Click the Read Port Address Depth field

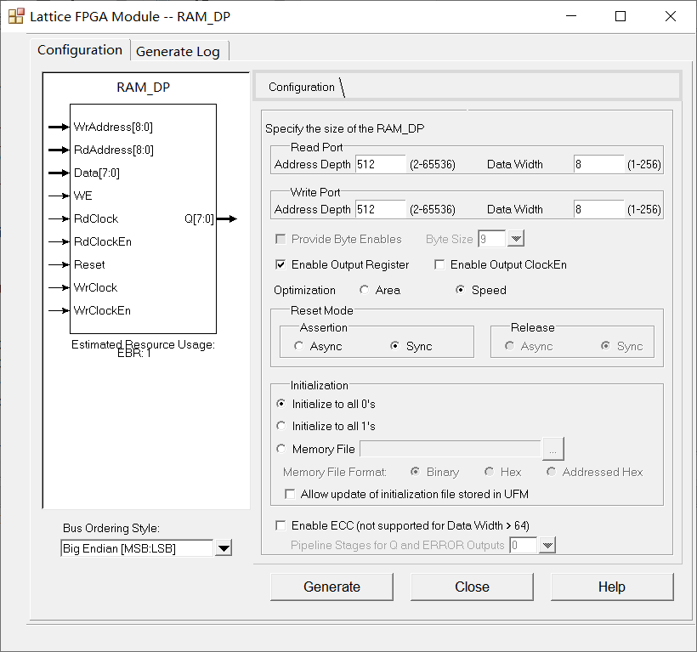pos(380,164)
